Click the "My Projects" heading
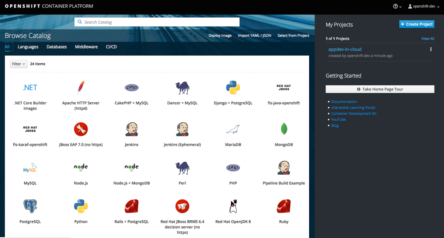Screen dimensions: 444x238 point(339,25)
